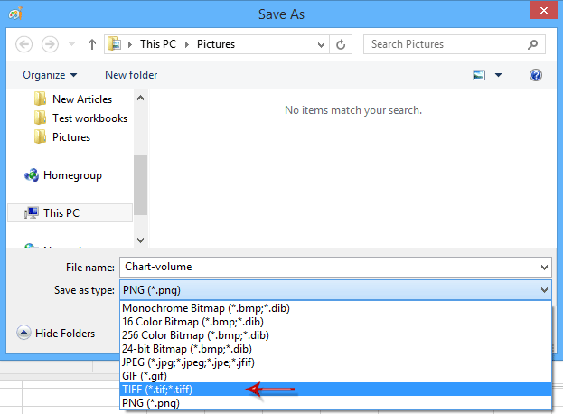Select the Homegroup icon in sidebar
This screenshot has height=414, width=563.
click(32, 175)
